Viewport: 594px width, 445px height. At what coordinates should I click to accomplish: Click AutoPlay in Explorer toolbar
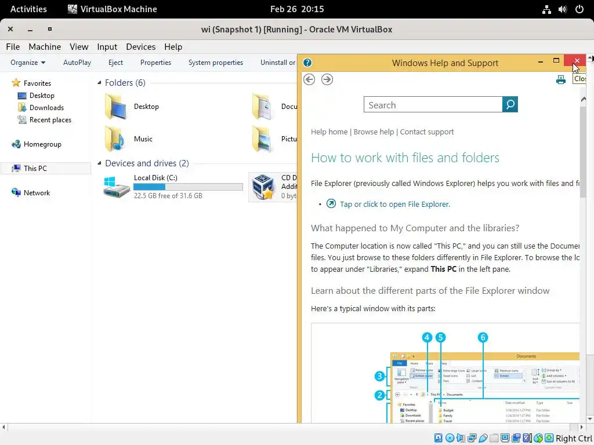[77, 63]
